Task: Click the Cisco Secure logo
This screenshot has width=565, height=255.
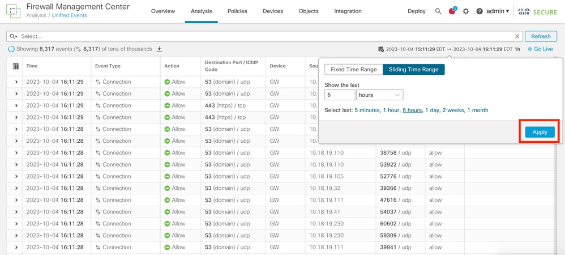Action: (537, 11)
